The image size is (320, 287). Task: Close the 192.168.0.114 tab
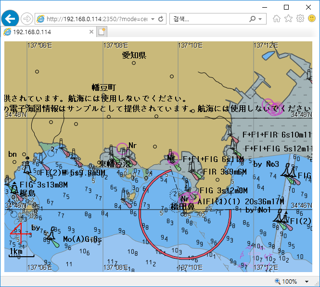click(x=91, y=32)
